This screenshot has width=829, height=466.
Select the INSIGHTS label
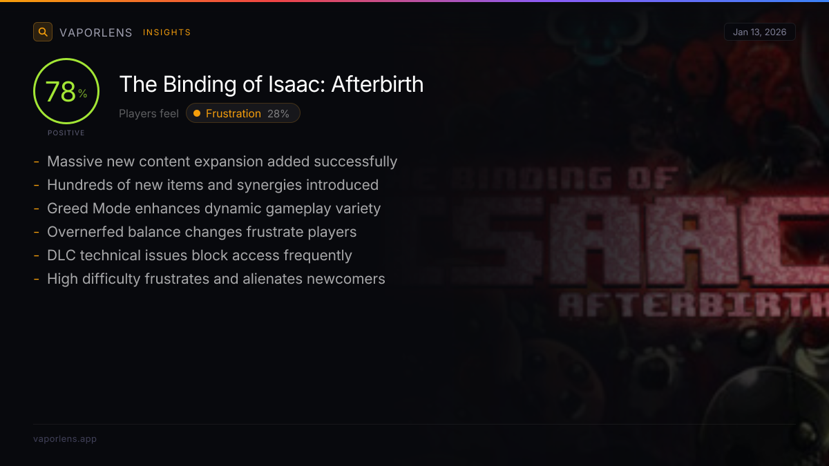[166, 32]
